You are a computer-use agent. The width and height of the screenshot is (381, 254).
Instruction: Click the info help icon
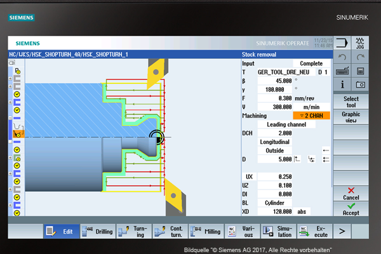[x=342, y=84]
